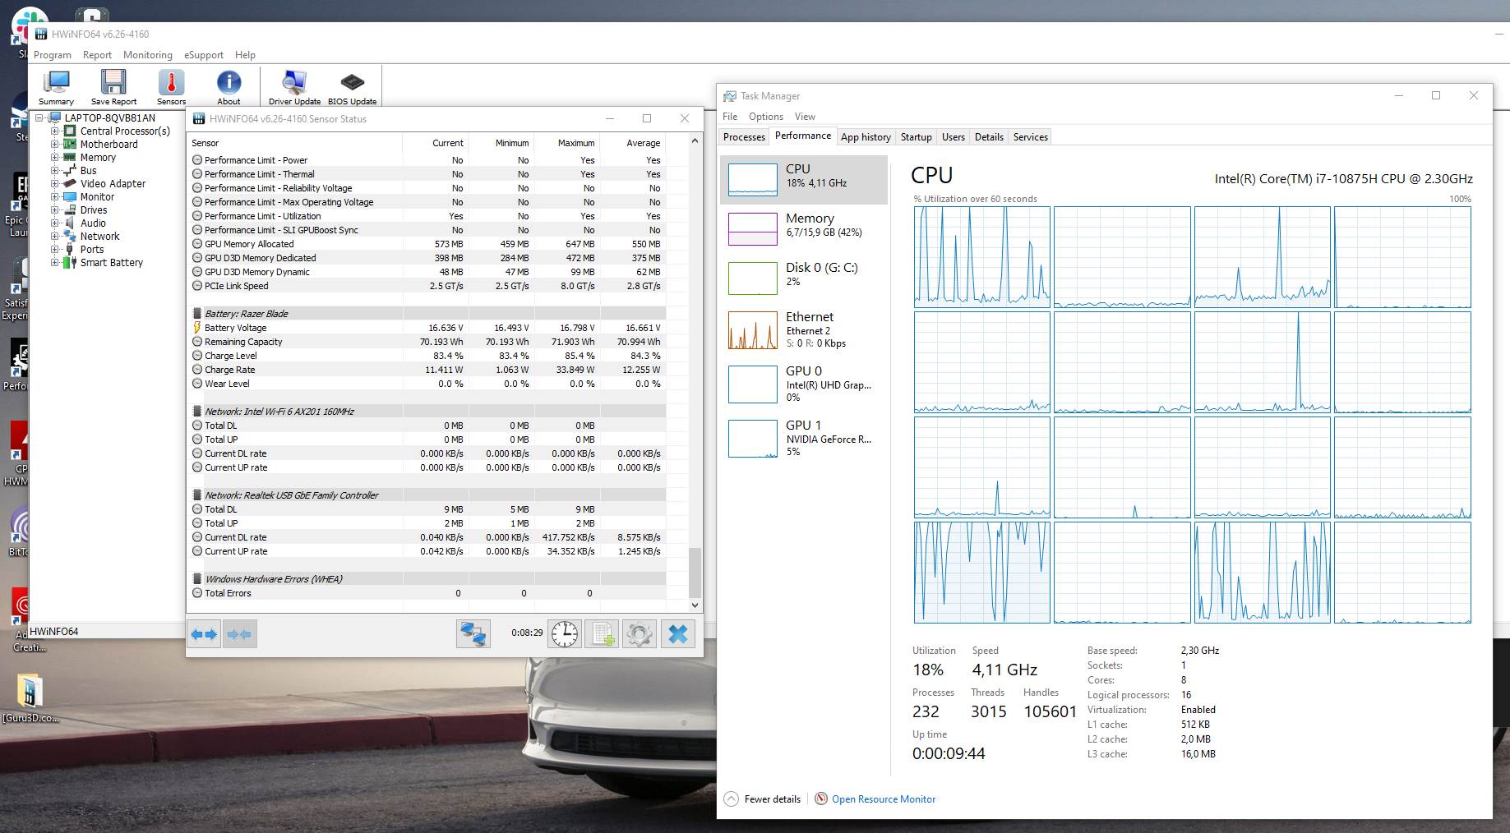Click the shrink layout arrows button
This screenshot has height=833, width=1510.
pyautogui.click(x=240, y=634)
